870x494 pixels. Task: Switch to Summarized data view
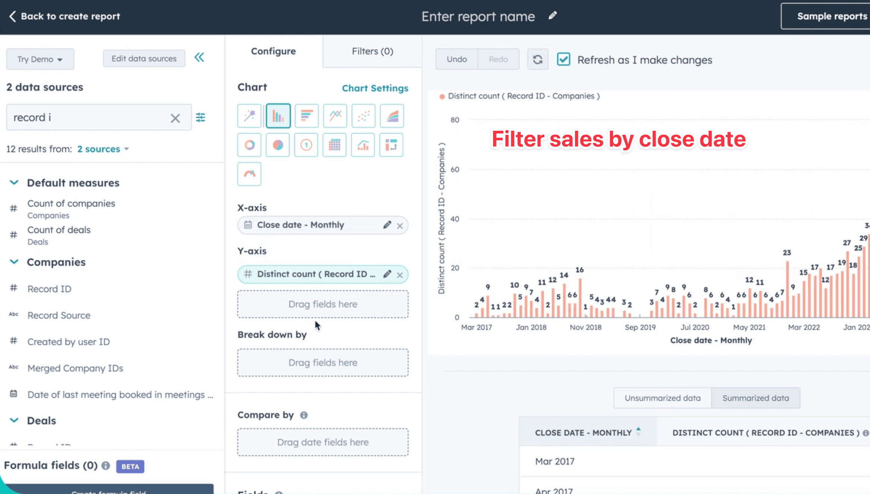pos(755,398)
